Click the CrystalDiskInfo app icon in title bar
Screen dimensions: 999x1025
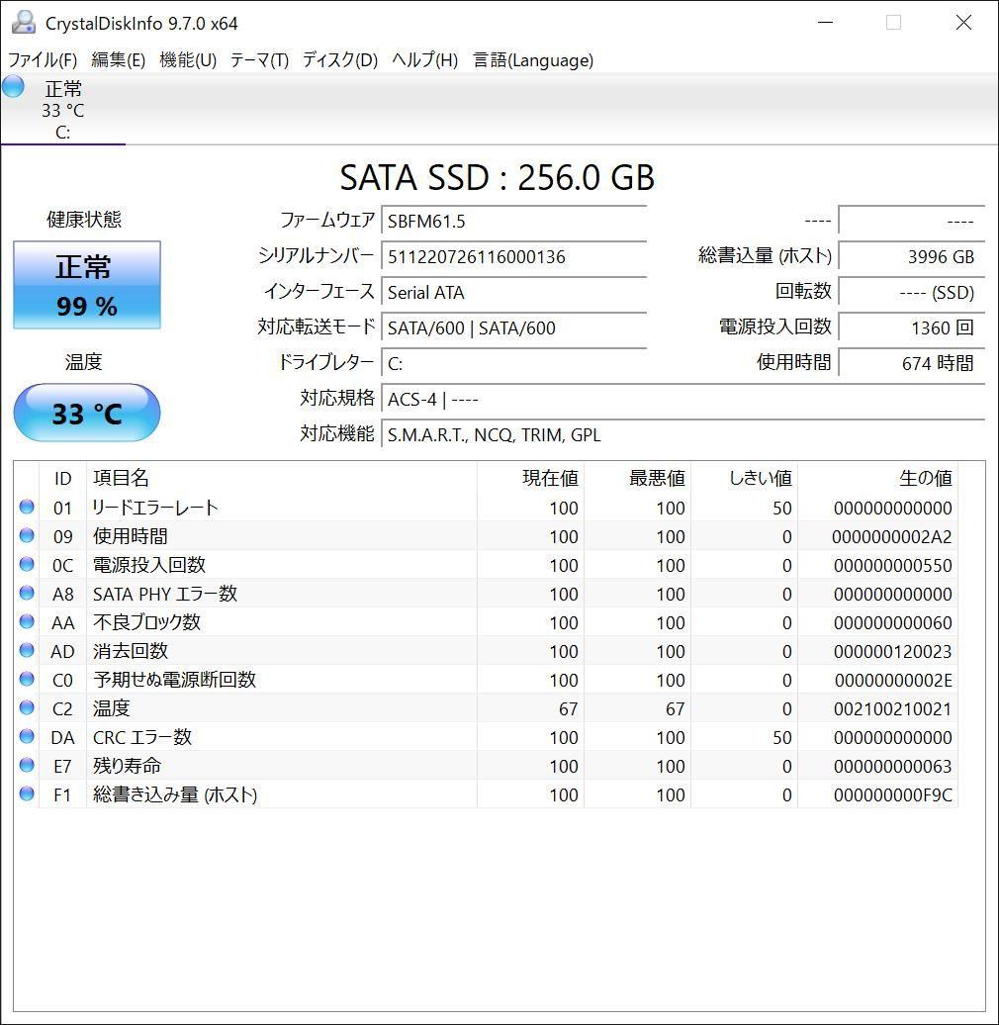point(24,23)
